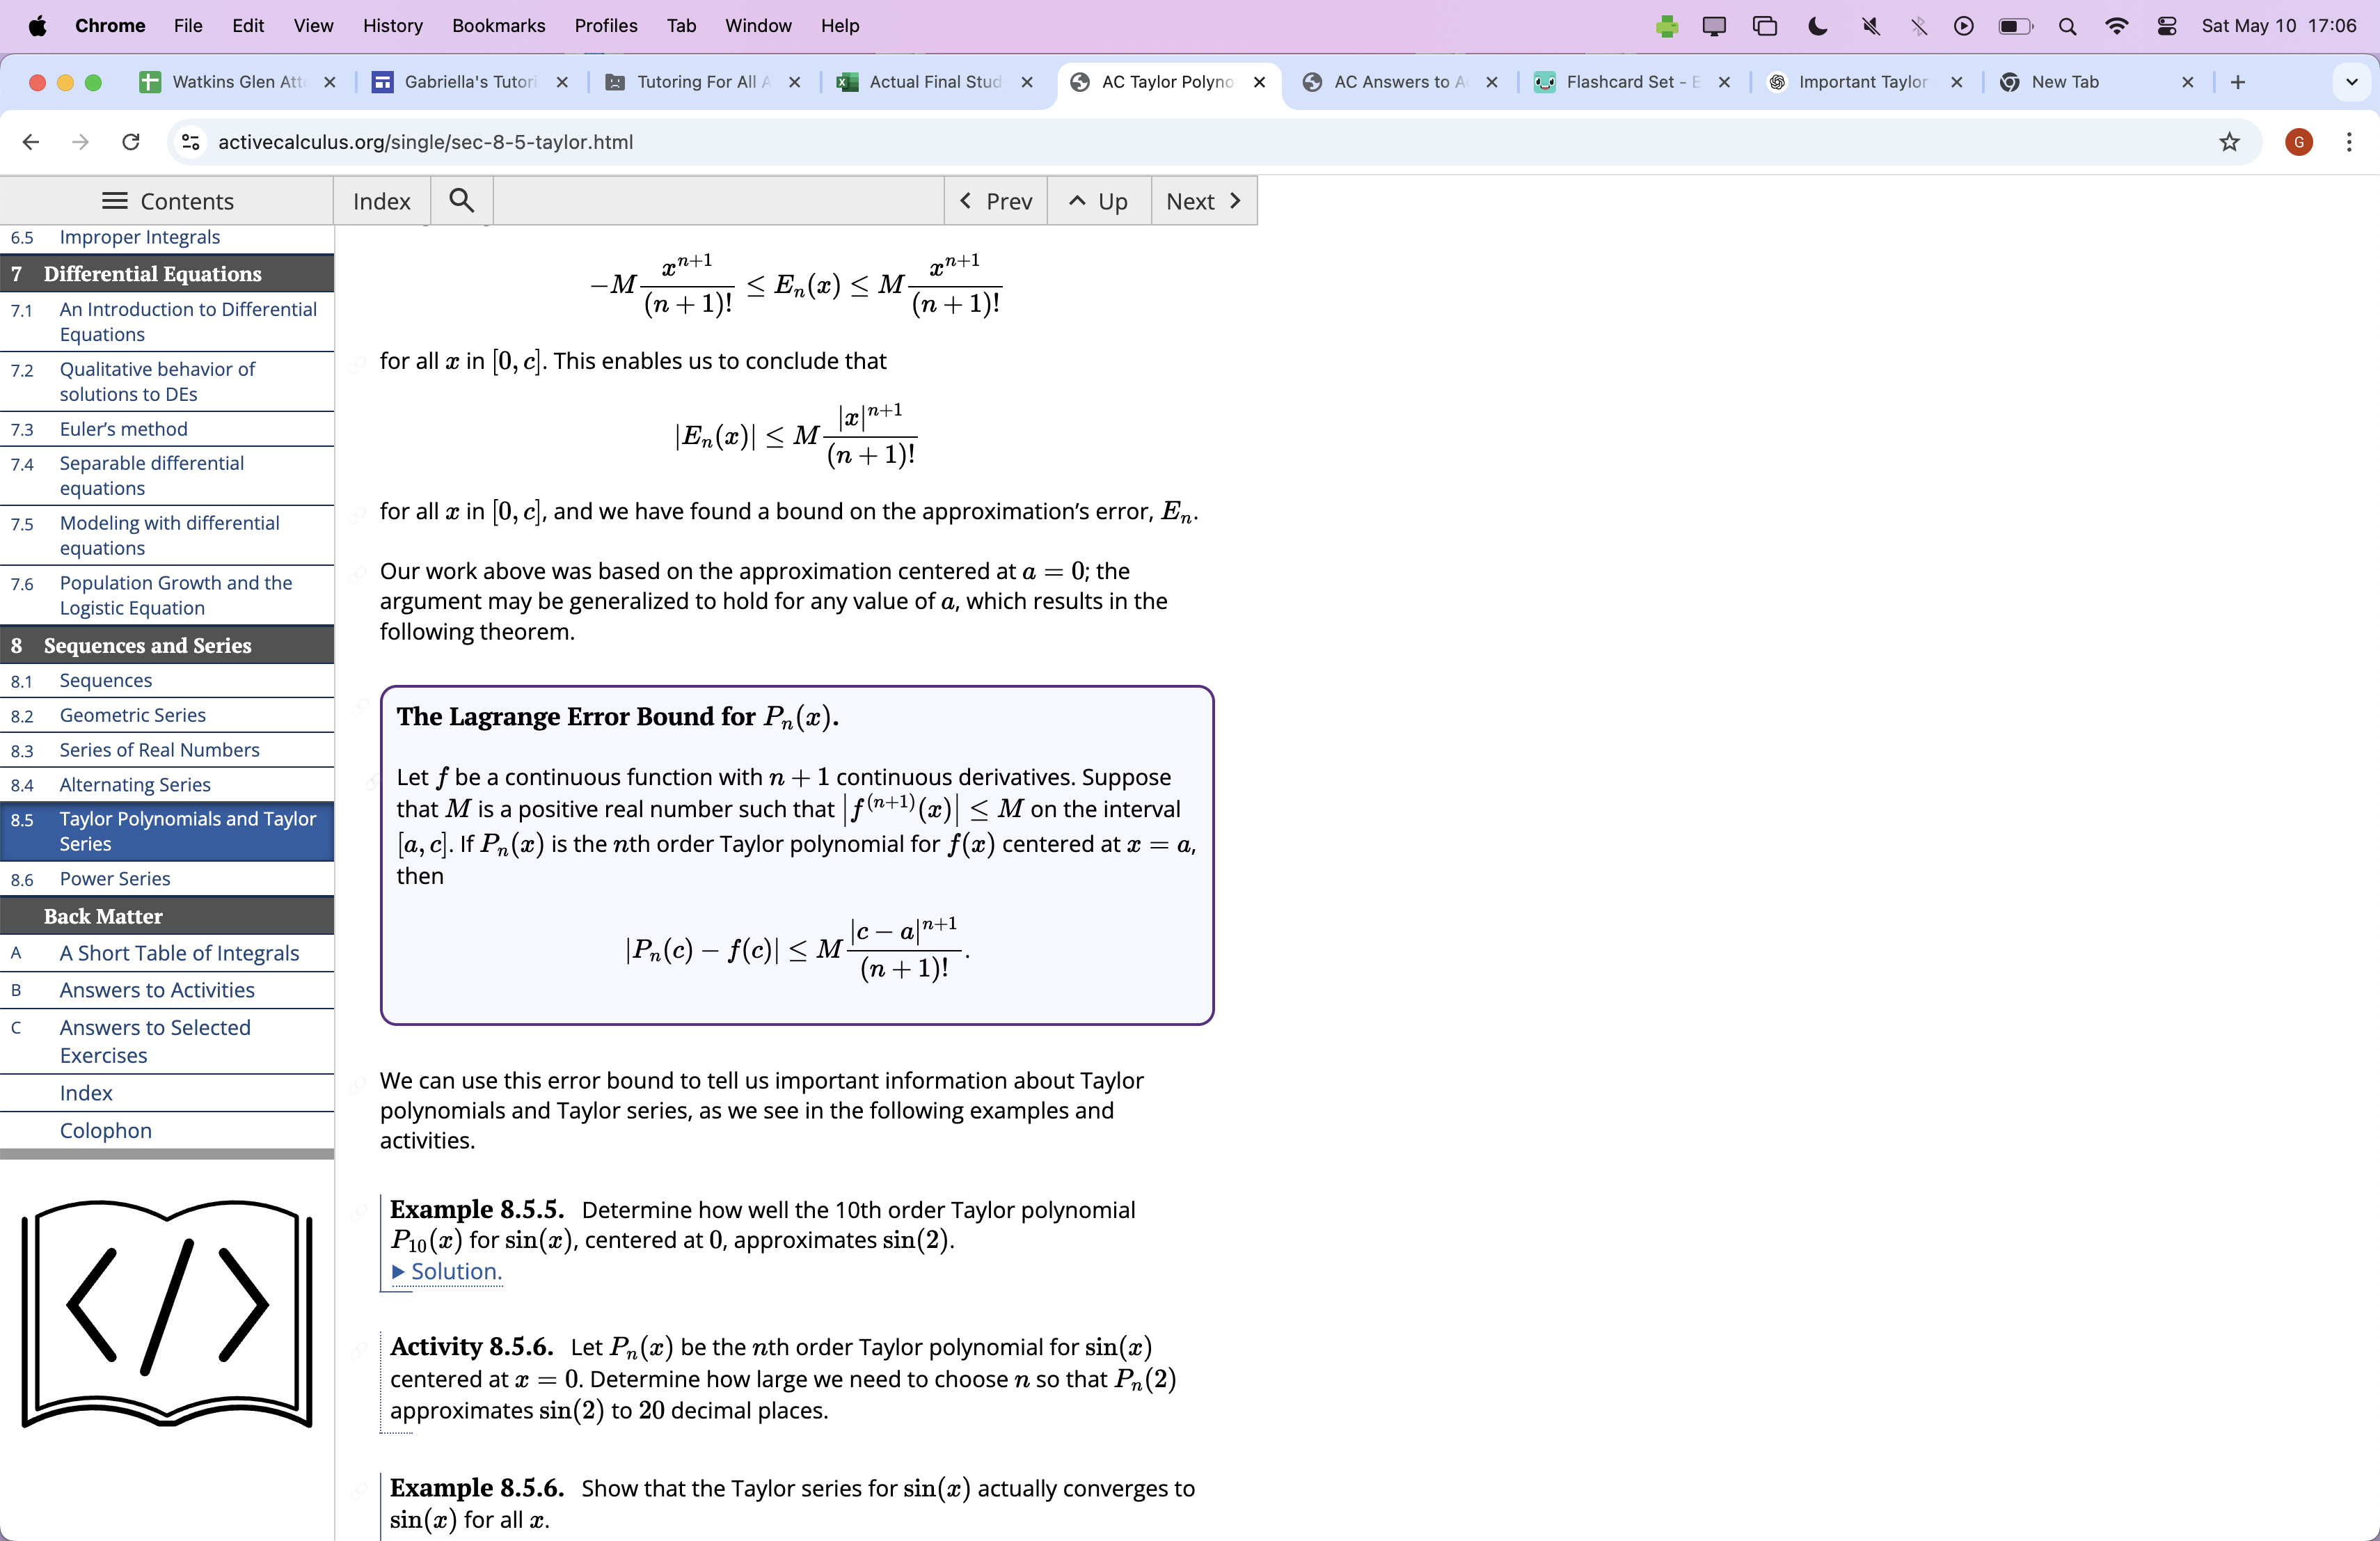
Task: Switch to AC Answers tab
Action: [1399, 82]
